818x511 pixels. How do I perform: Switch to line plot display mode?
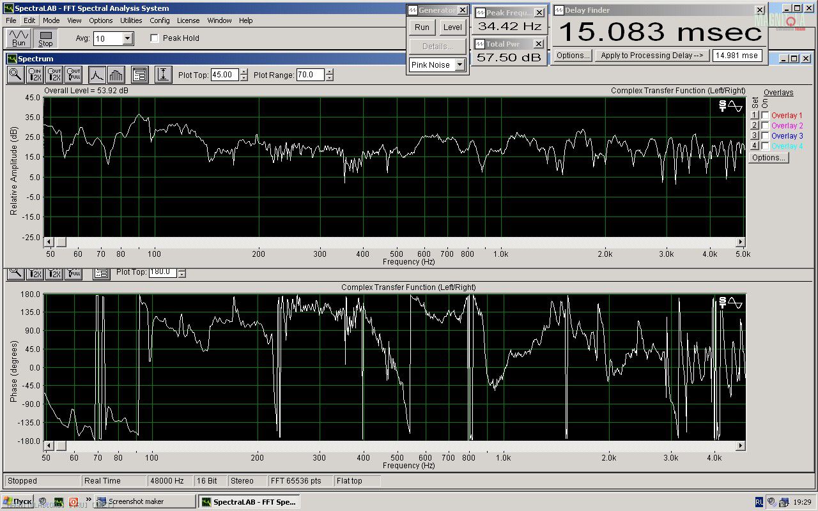point(96,75)
